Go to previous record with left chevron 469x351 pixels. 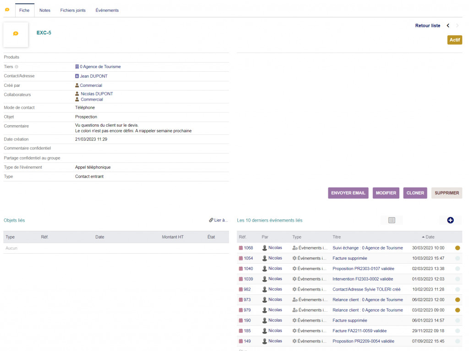point(448,26)
